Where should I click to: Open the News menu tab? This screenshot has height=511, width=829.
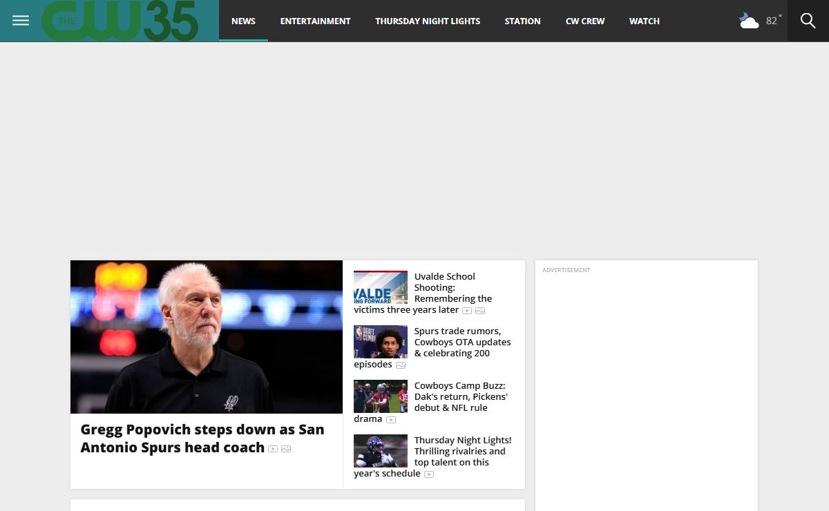[243, 21]
